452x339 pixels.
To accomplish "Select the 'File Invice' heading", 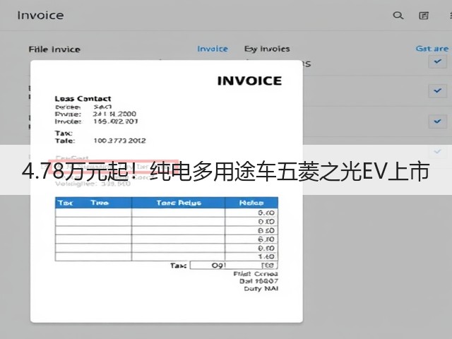I will (x=54, y=49).
